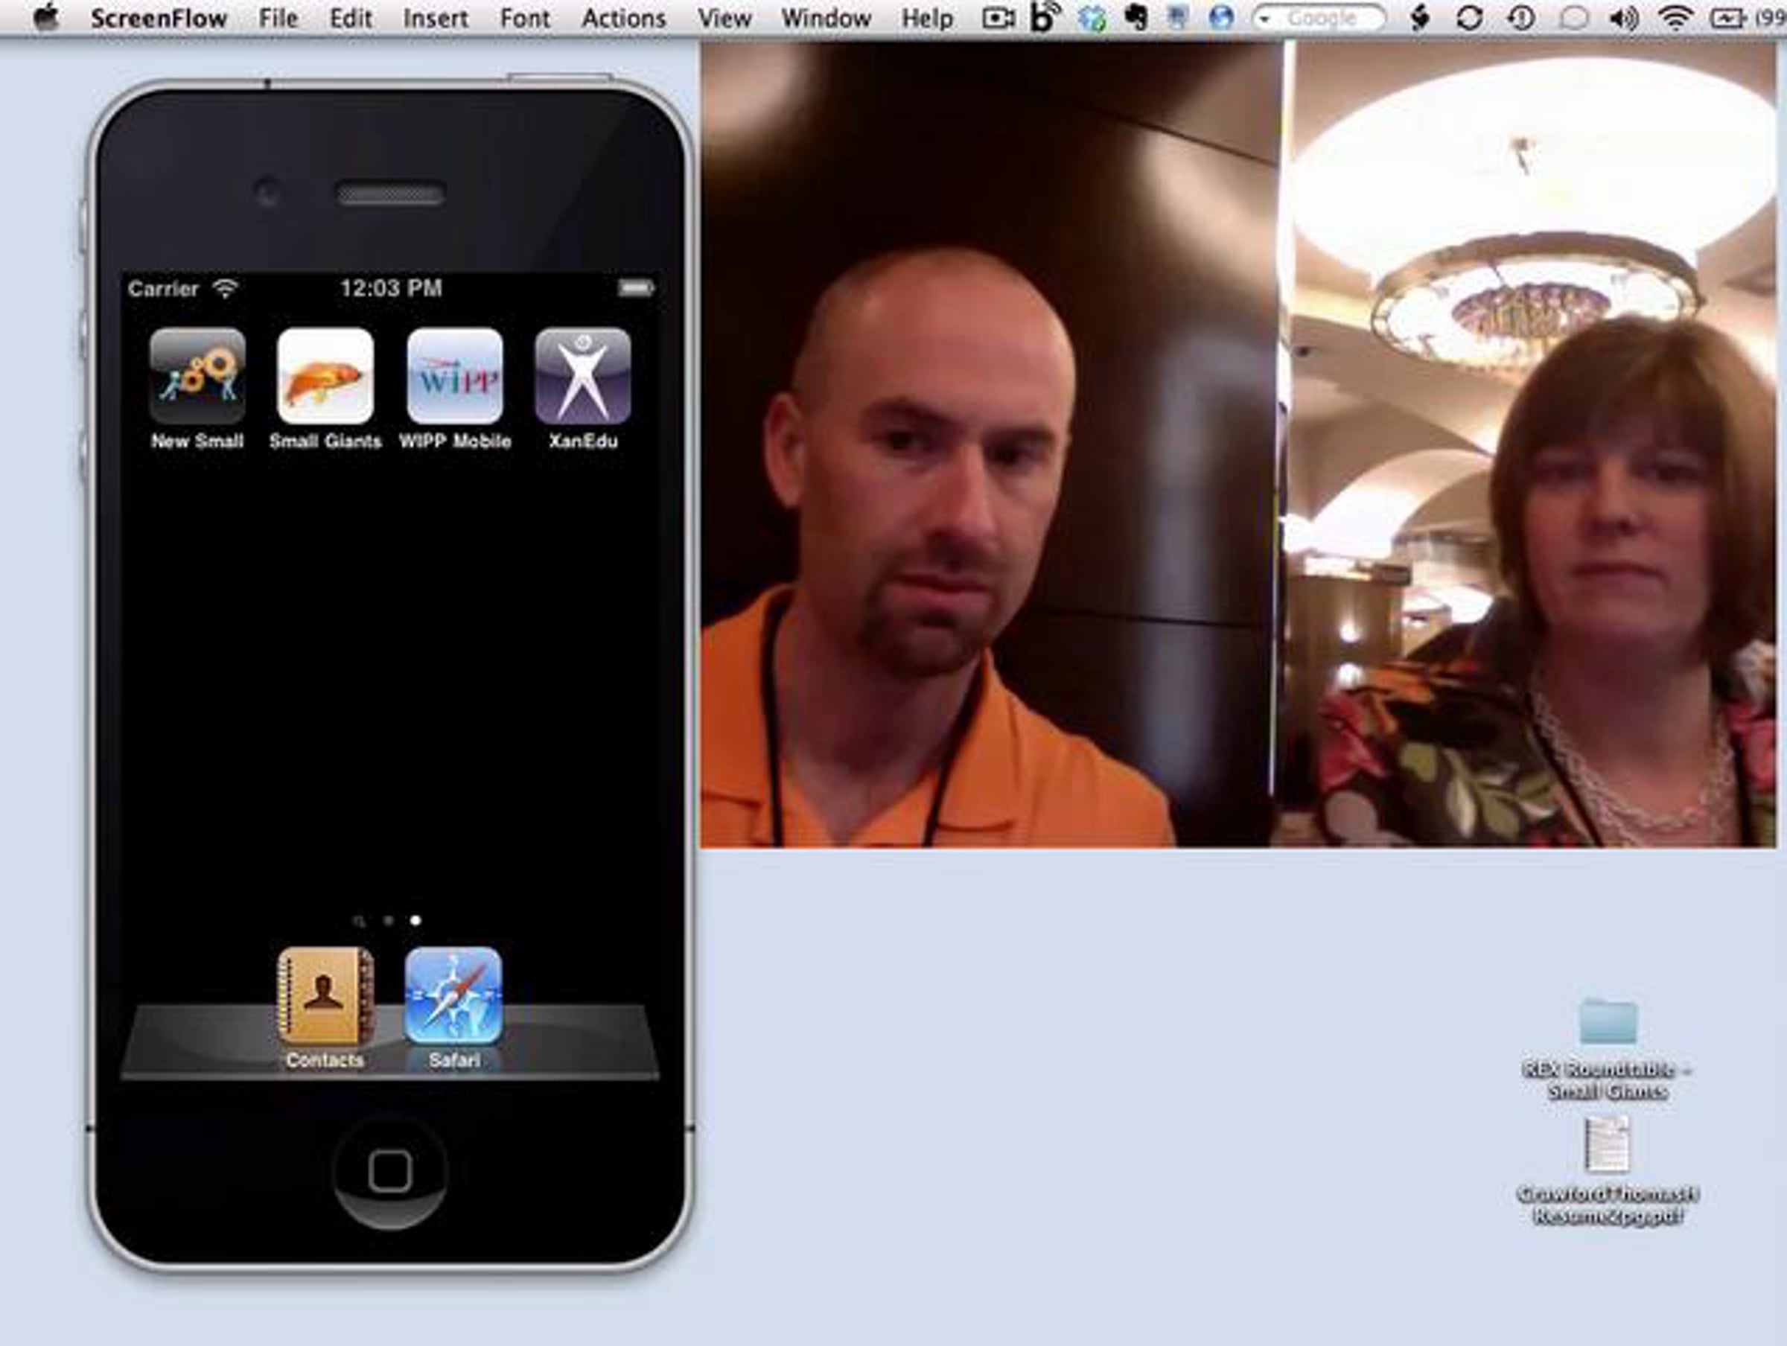Expand the Google search dropdown arrow
The image size is (1787, 1346).
1265,18
